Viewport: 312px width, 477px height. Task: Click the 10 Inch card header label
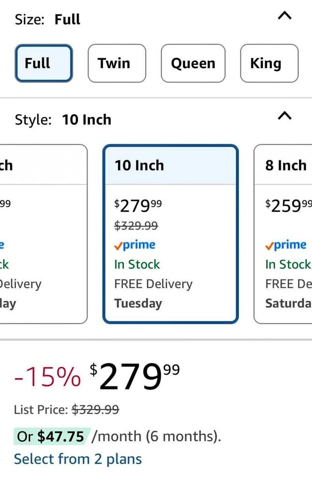pos(139,165)
